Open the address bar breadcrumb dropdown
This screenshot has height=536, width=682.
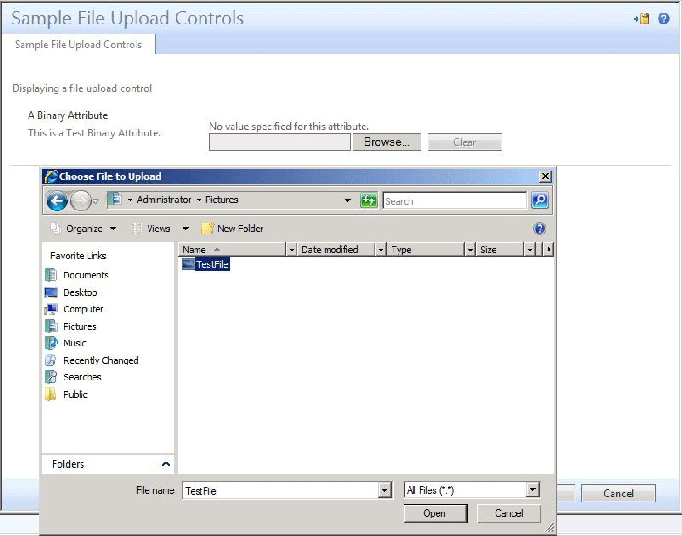(348, 200)
